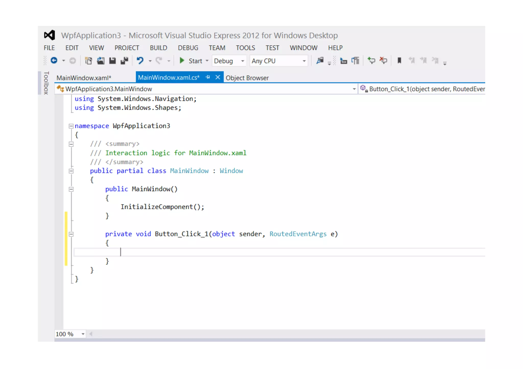Pin the MainWindow.xaml.cs tab
The height and width of the screenshot is (369, 523).
point(208,77)
